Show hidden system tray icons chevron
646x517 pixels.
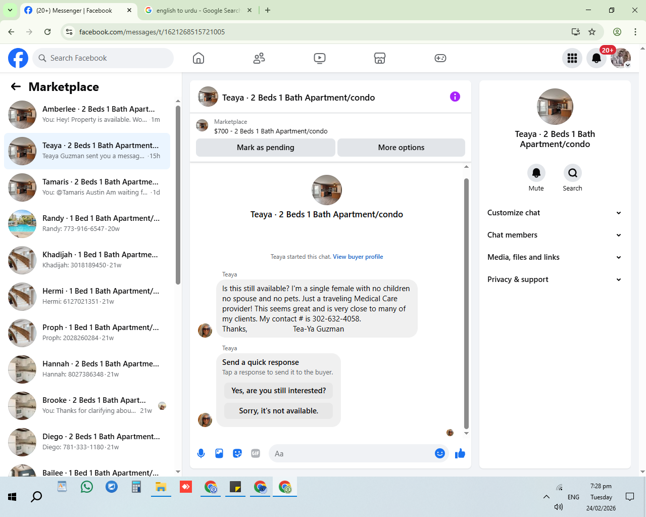pos(546,497)
